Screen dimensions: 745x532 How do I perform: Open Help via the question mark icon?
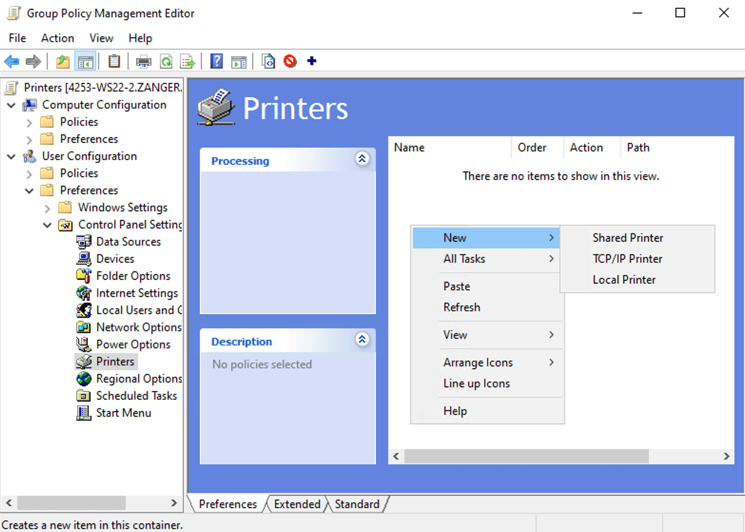click(x=216, y=61)
